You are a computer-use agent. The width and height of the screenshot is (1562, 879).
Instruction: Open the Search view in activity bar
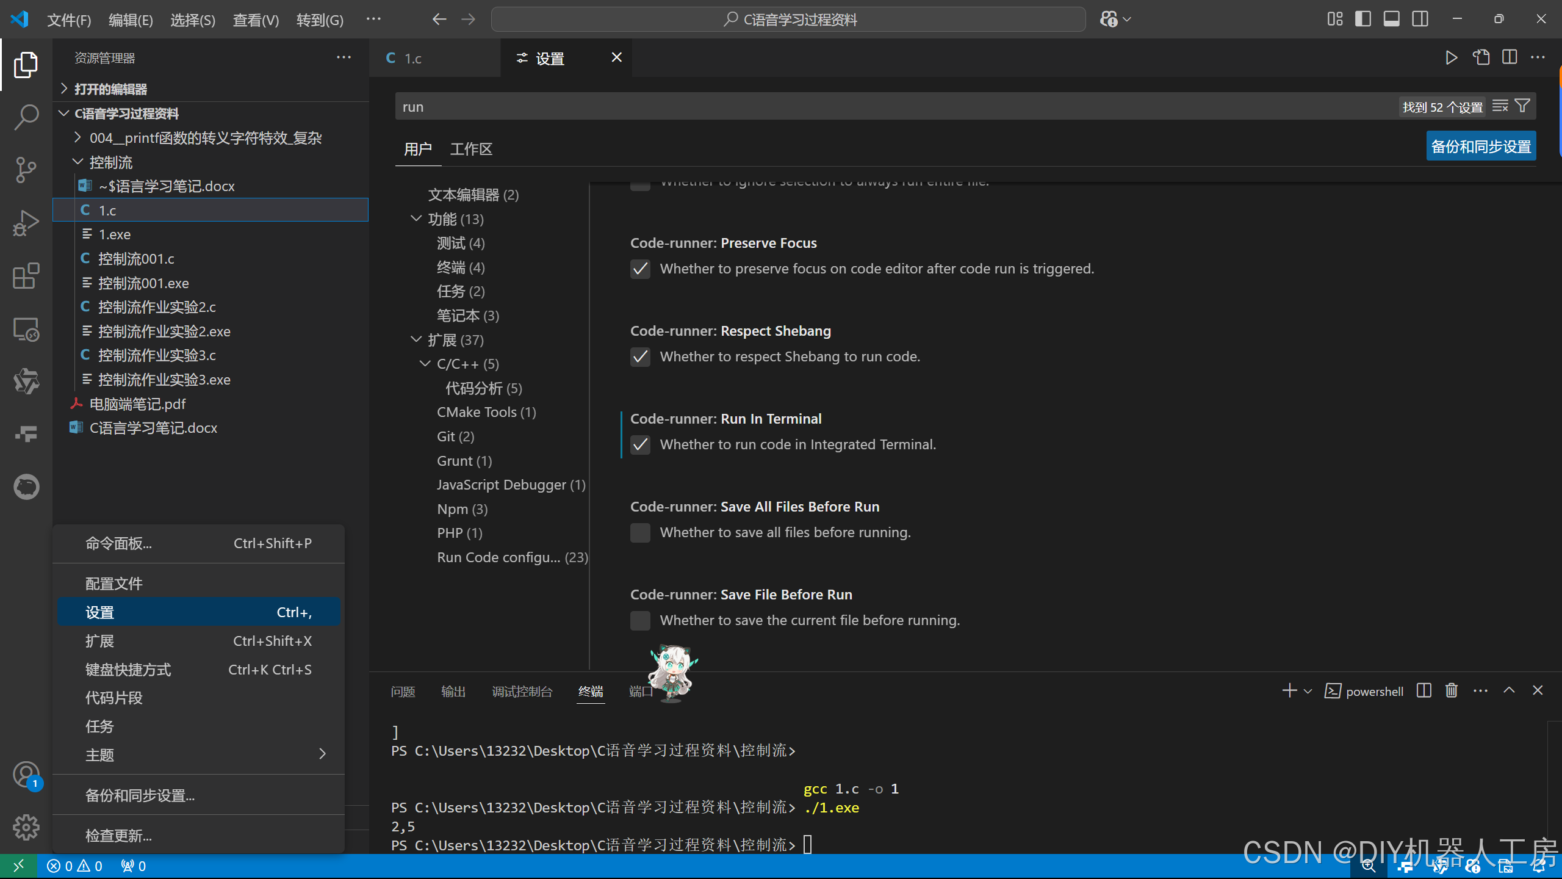point(26,117)
